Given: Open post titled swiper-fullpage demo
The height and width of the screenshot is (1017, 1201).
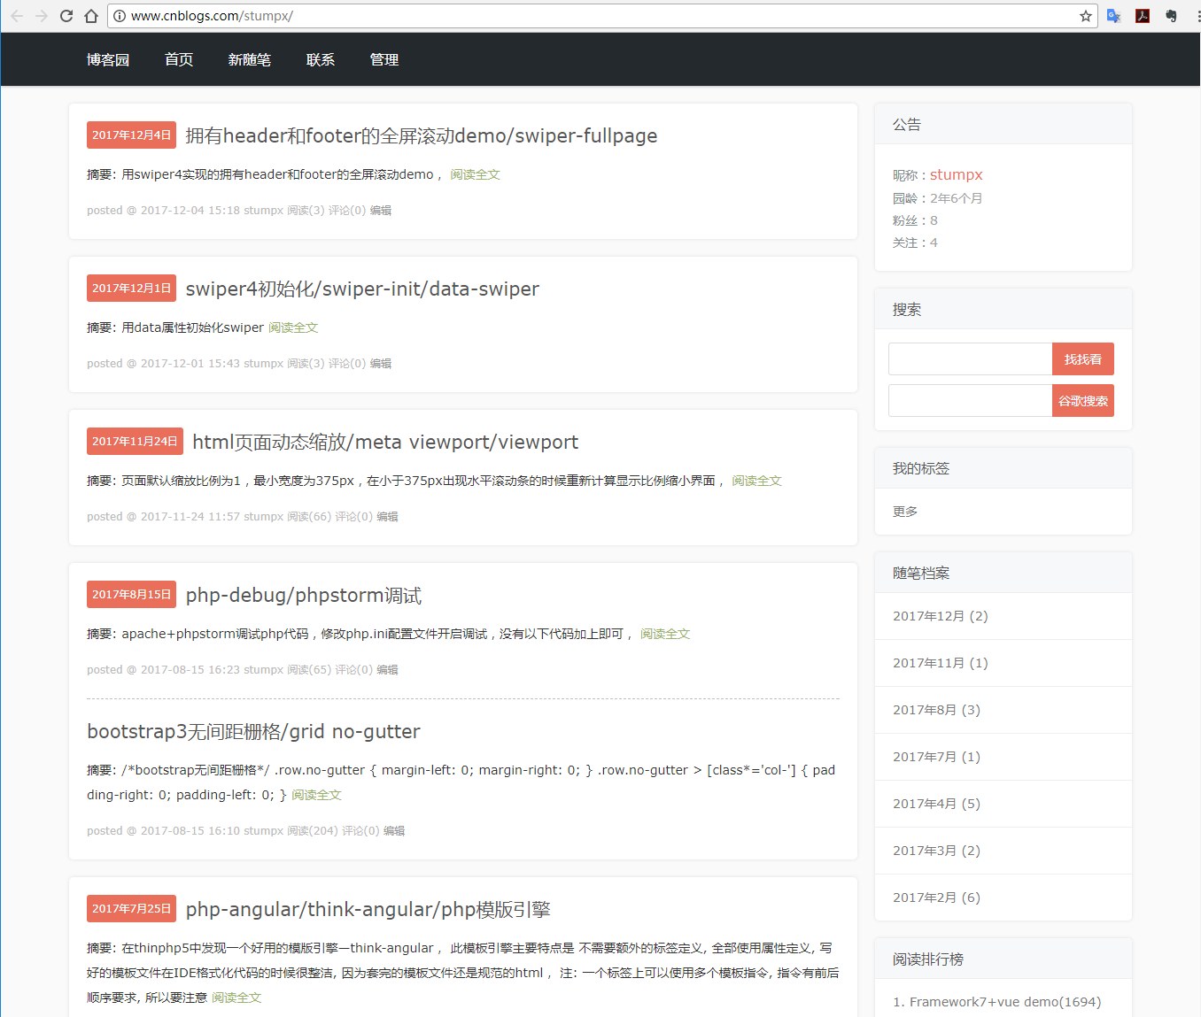Looking at the screenshot, I should pyautogui.click(x=422, y=135).
